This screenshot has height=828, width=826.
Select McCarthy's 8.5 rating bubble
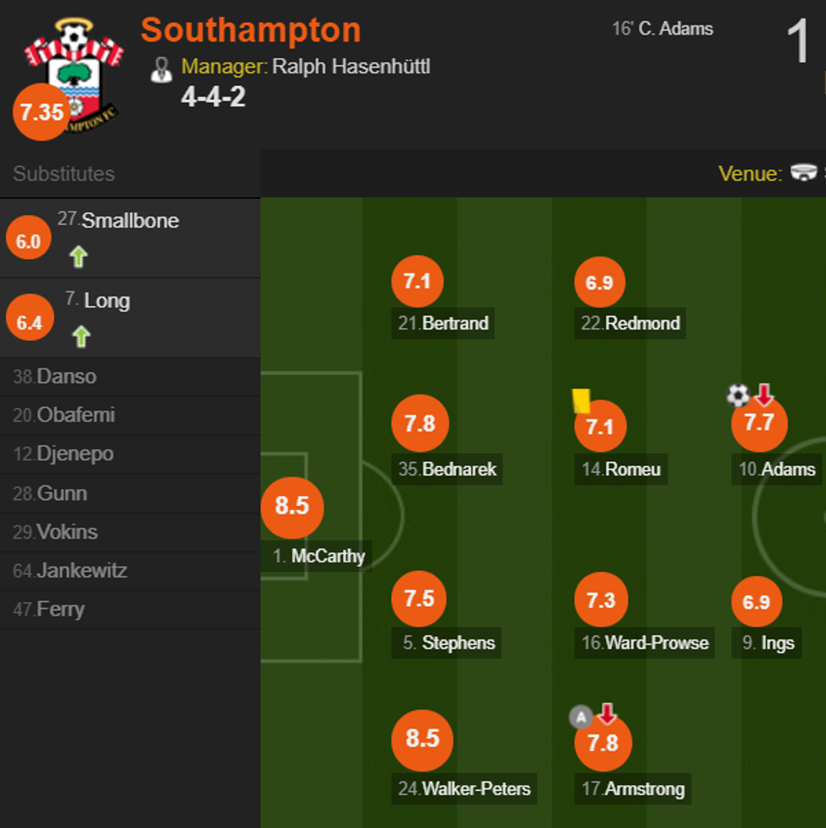click(x=292, y=506)
